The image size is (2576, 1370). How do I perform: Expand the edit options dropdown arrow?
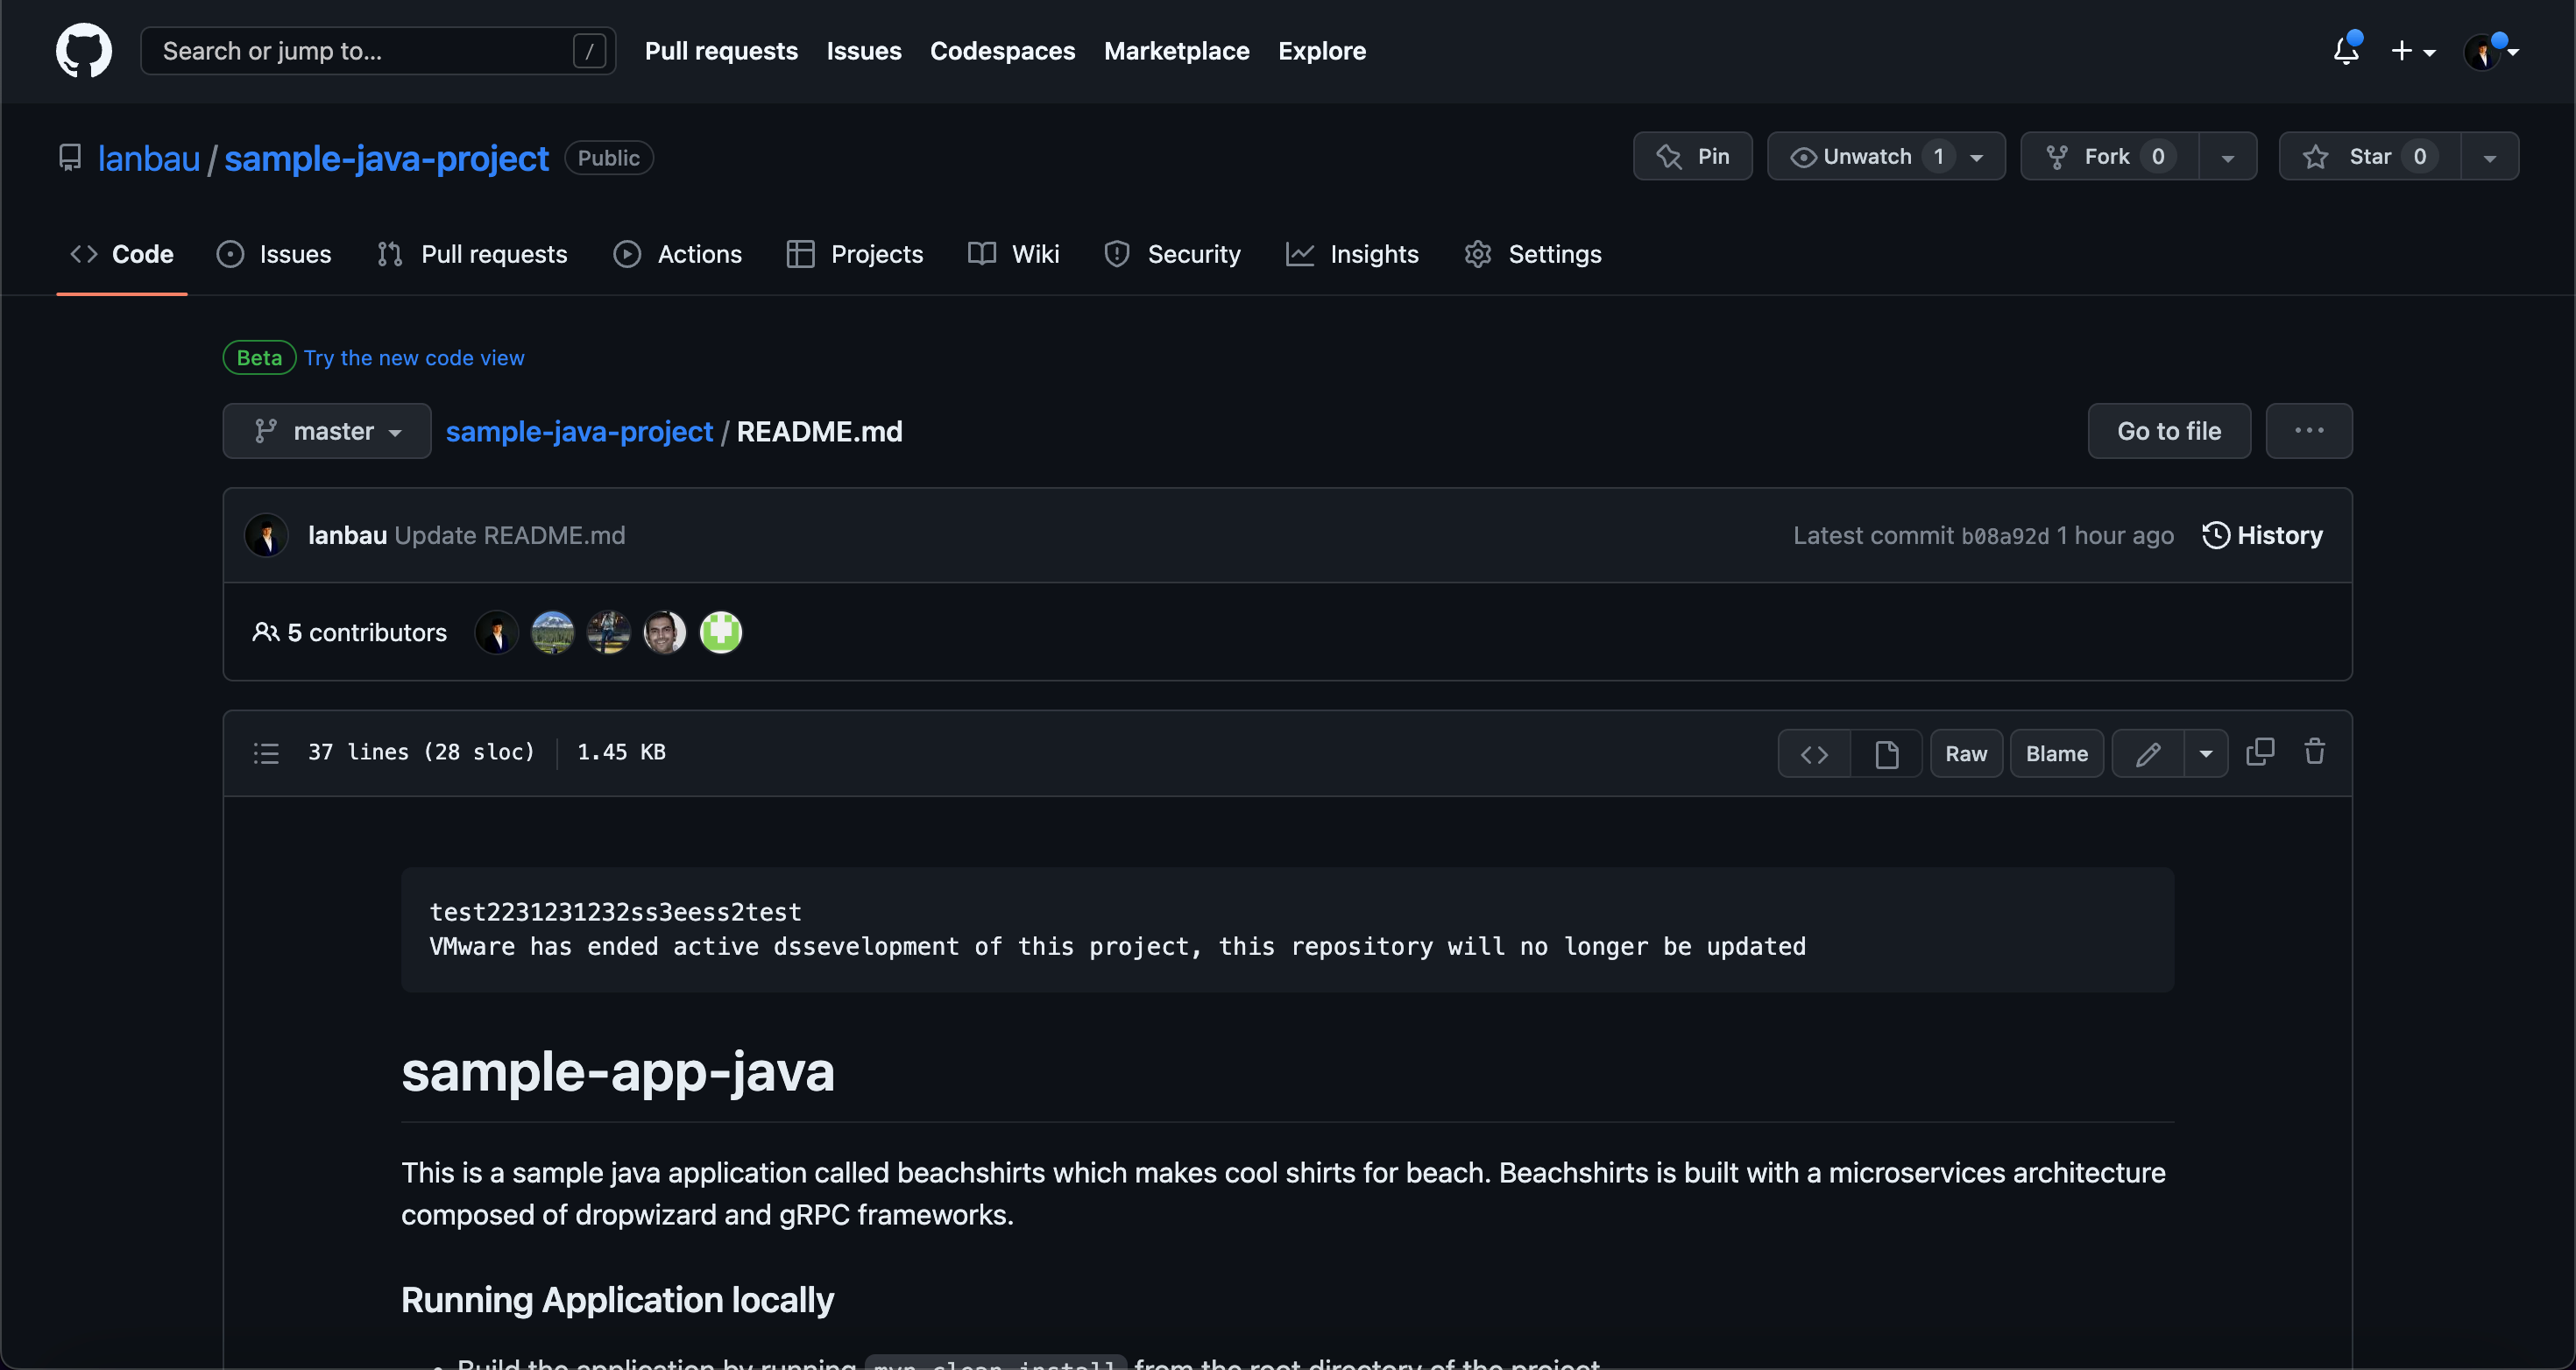coord(2206,754)
